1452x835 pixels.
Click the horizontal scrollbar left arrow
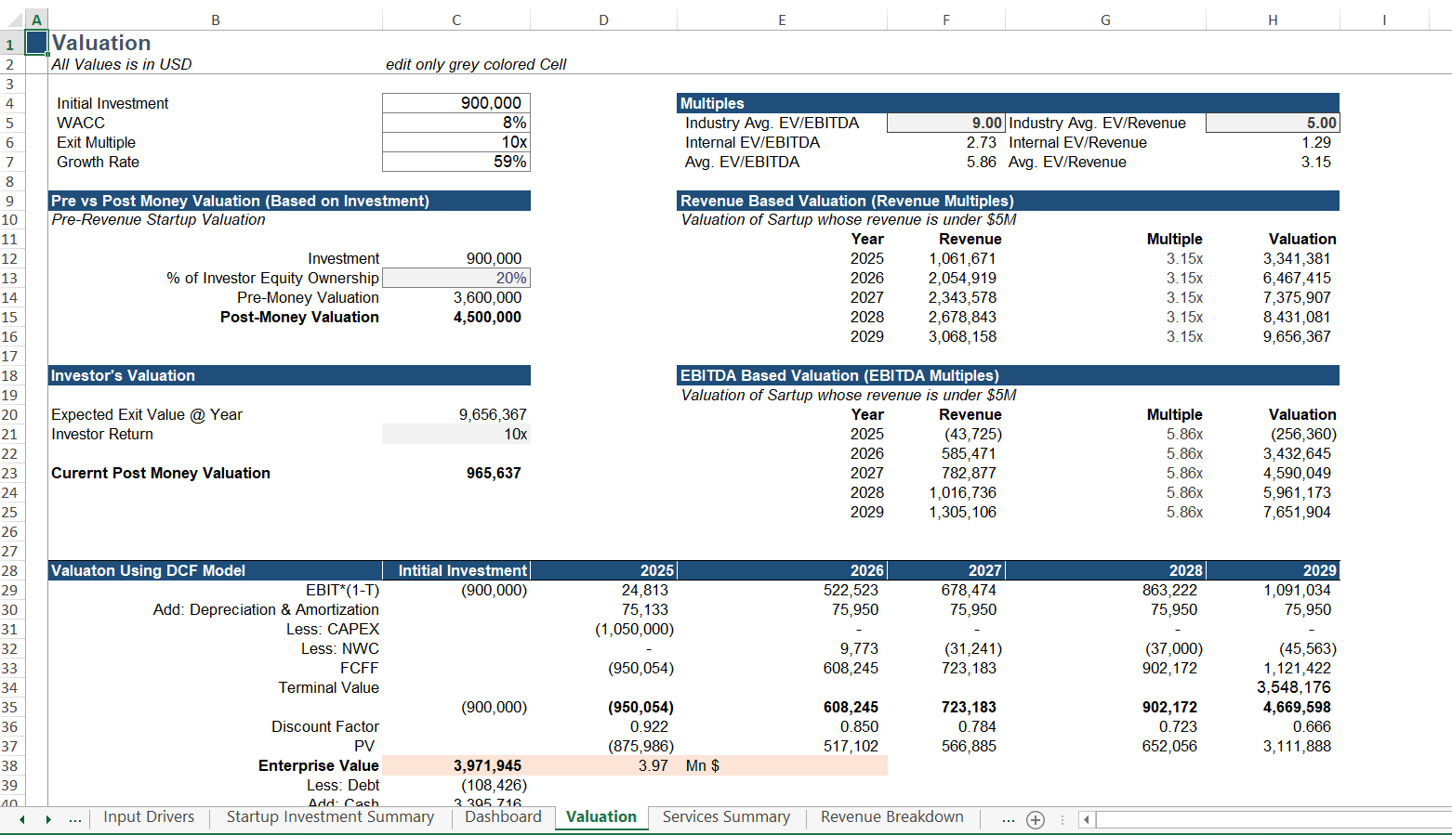tap(1086, 819)
